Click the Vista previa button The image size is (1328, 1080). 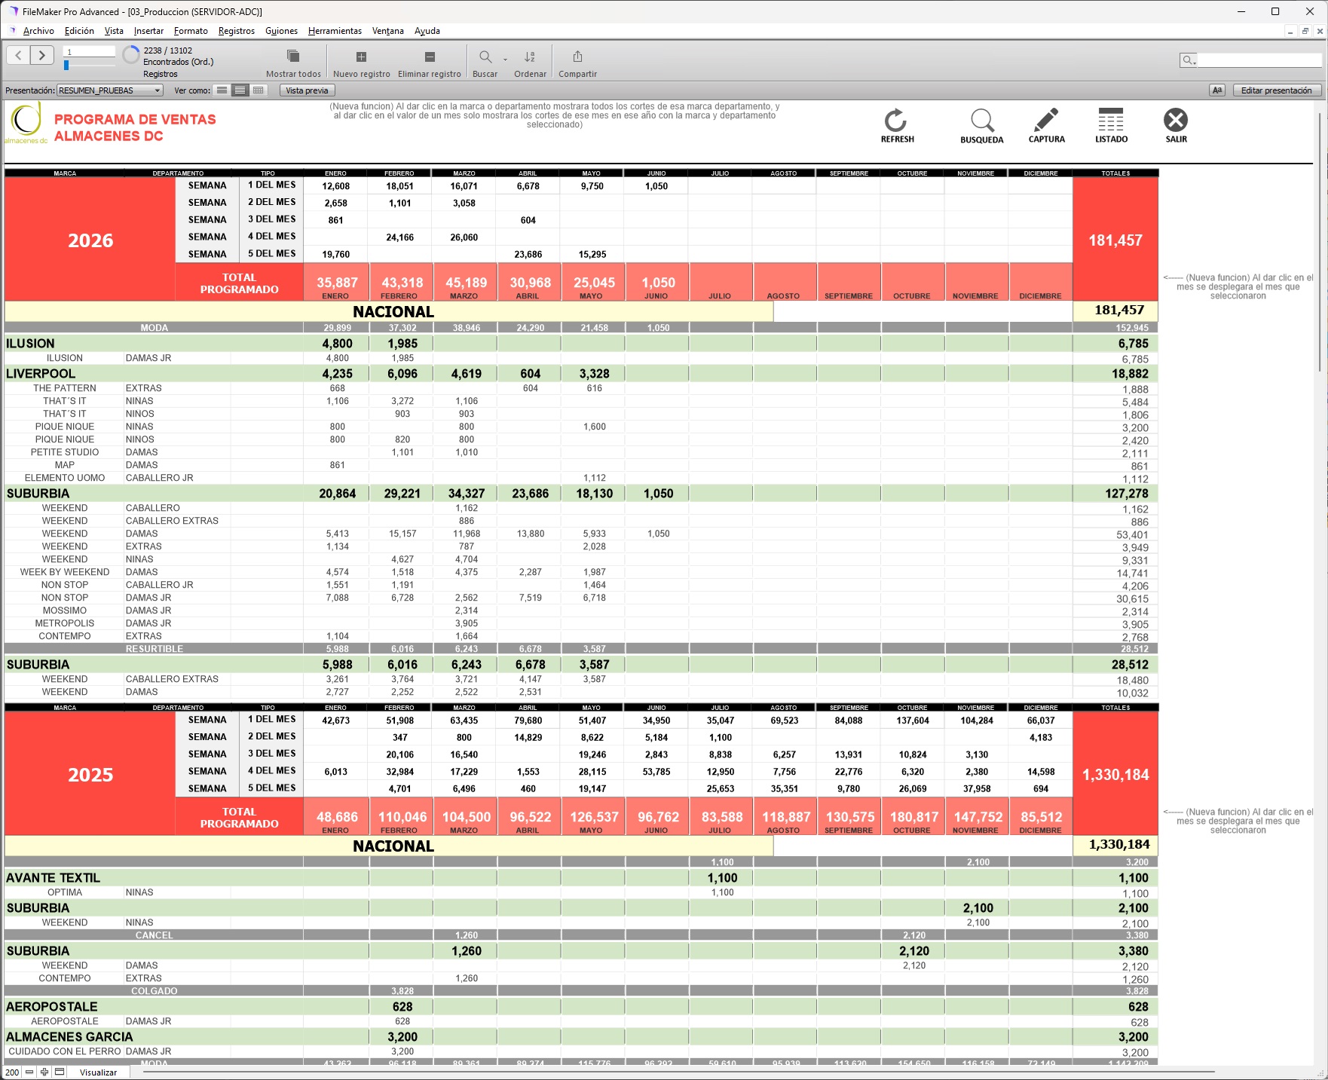click(x=307, y=90)
